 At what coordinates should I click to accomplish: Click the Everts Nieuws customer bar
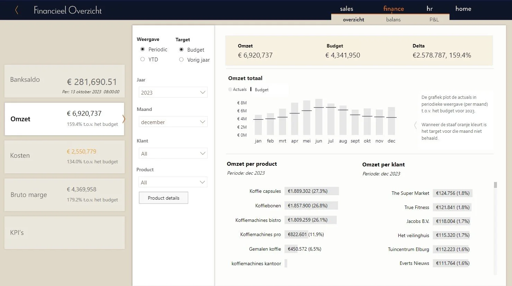tap(450, 263)
